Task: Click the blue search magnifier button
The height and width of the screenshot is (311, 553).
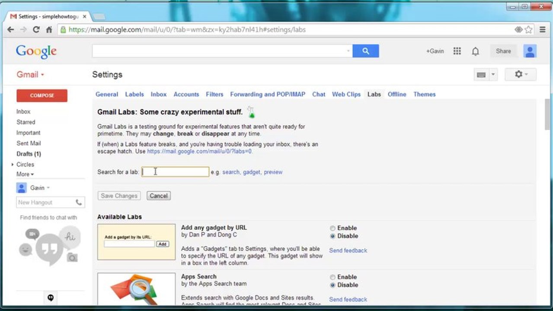Action: pyautogui.click(x=366, y=51)
